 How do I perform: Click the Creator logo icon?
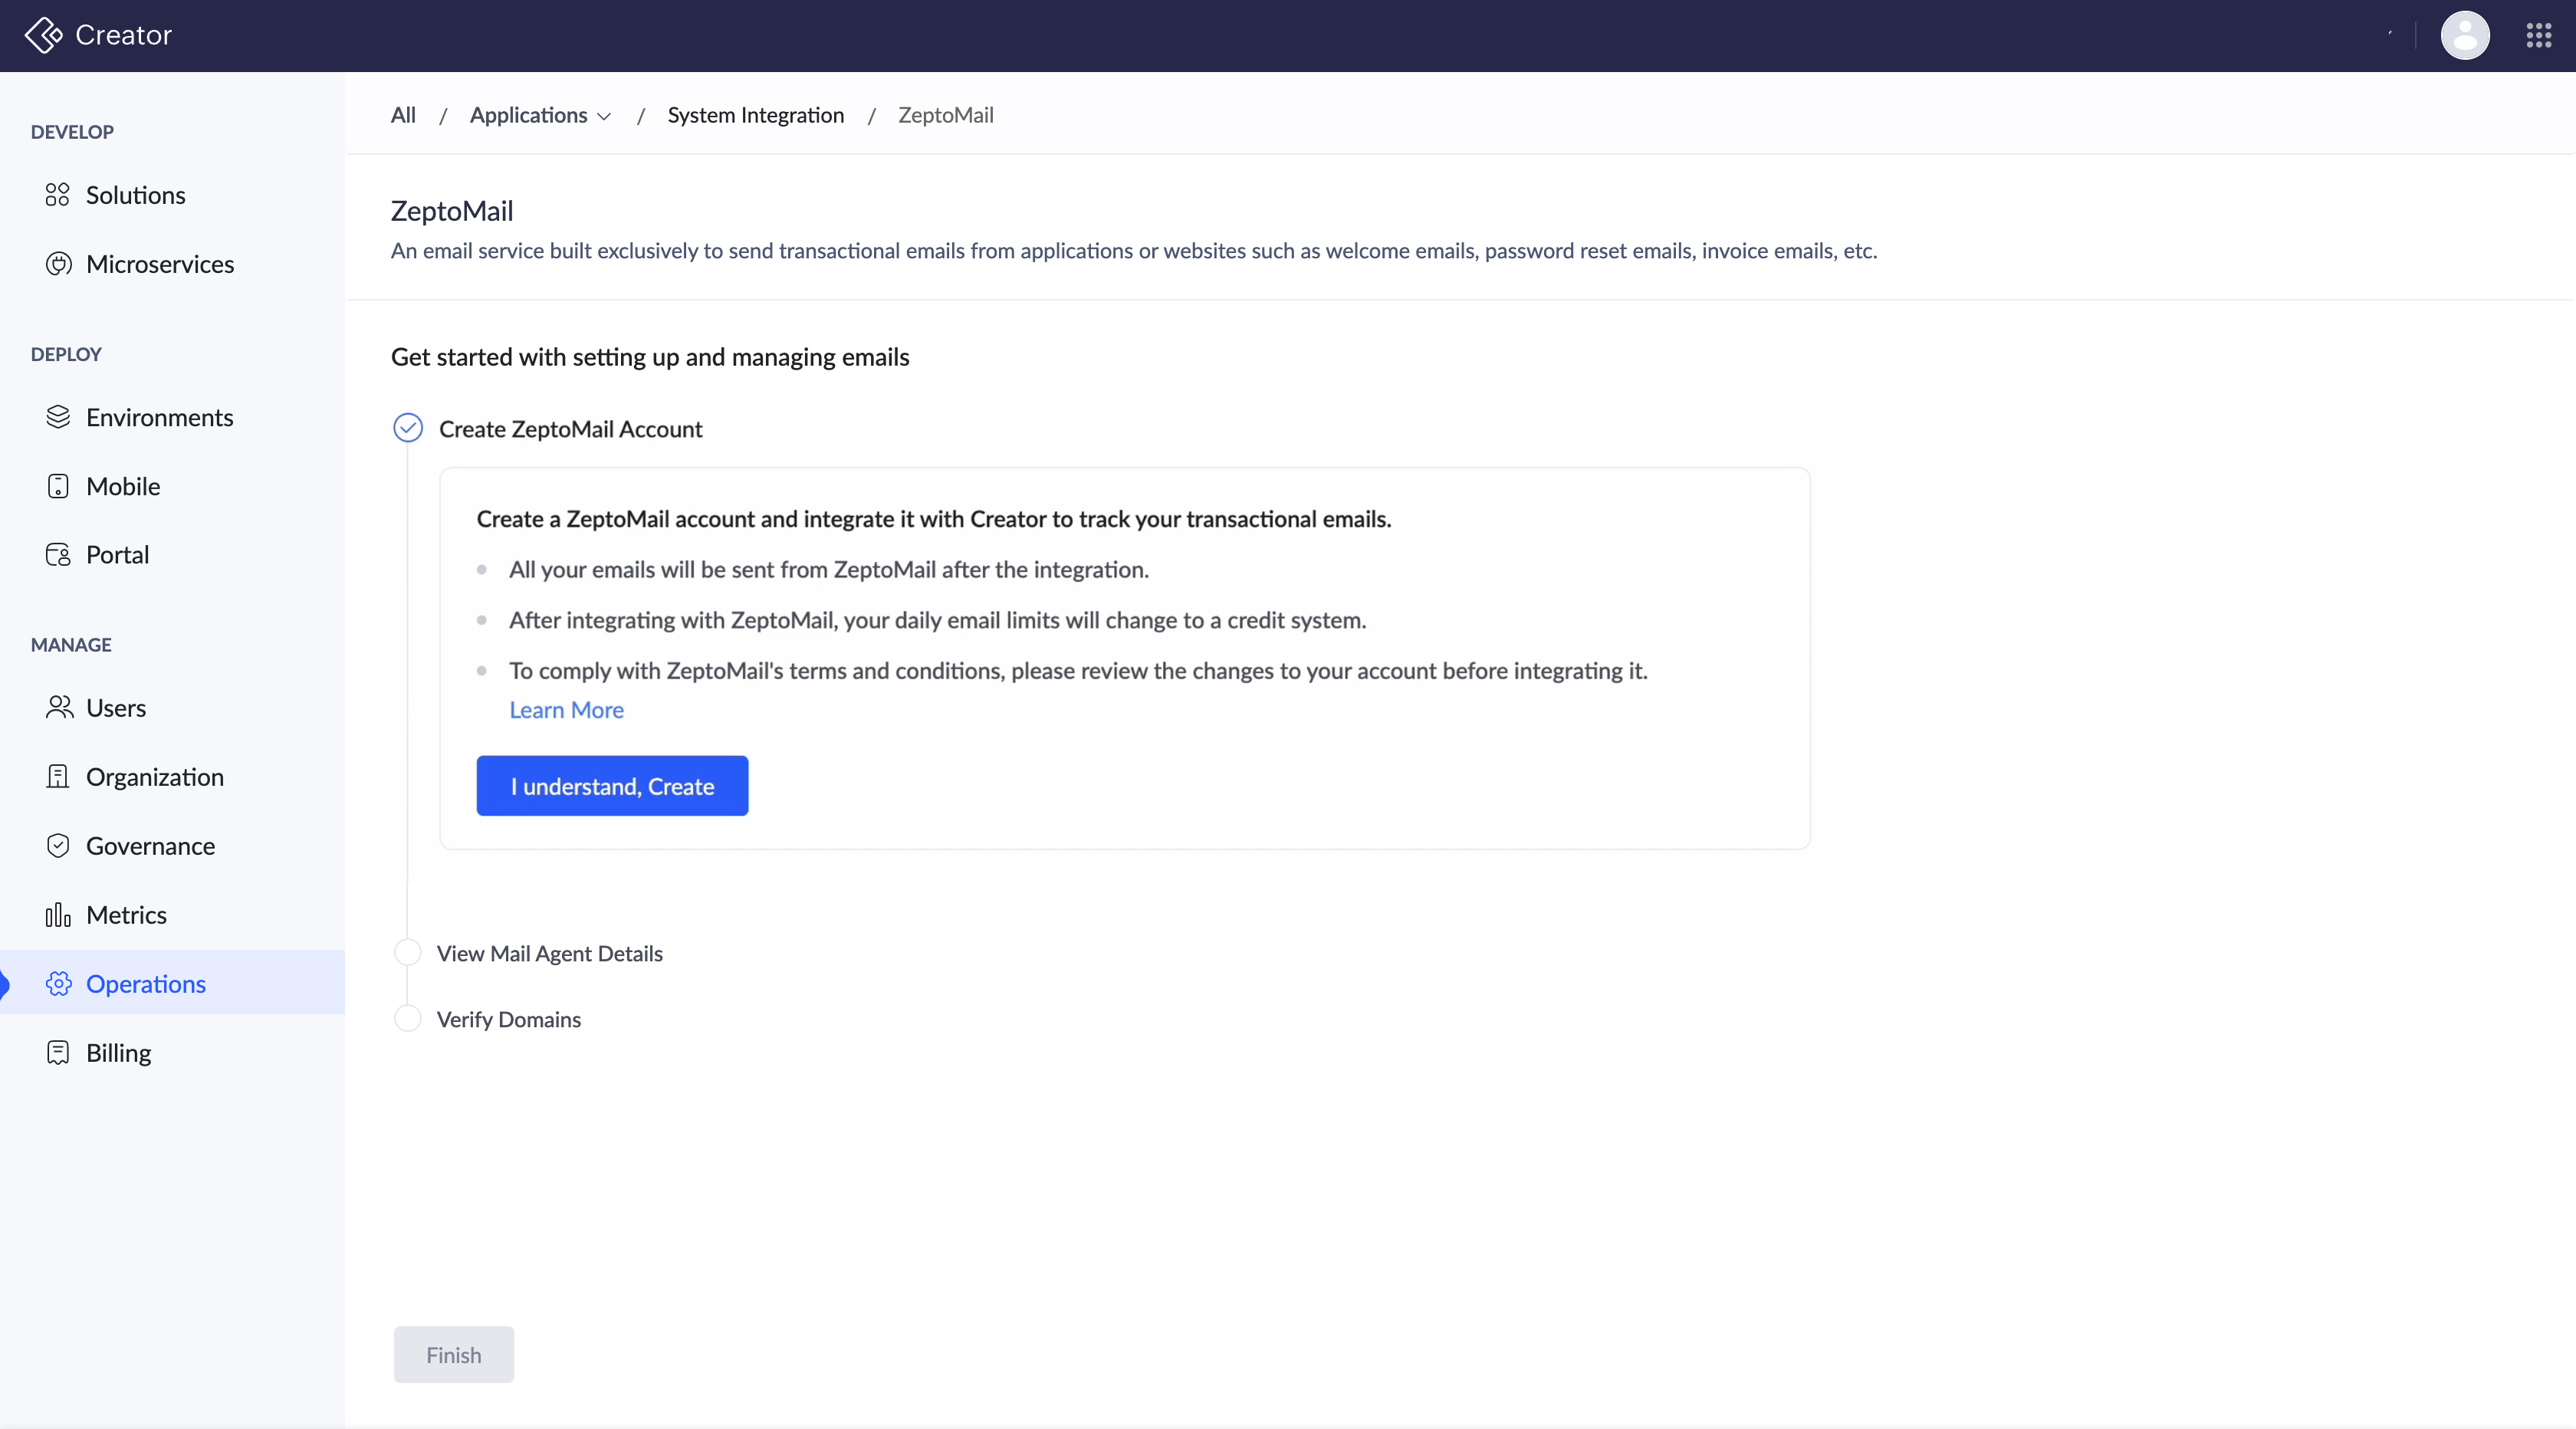click(x=44, y=35)
